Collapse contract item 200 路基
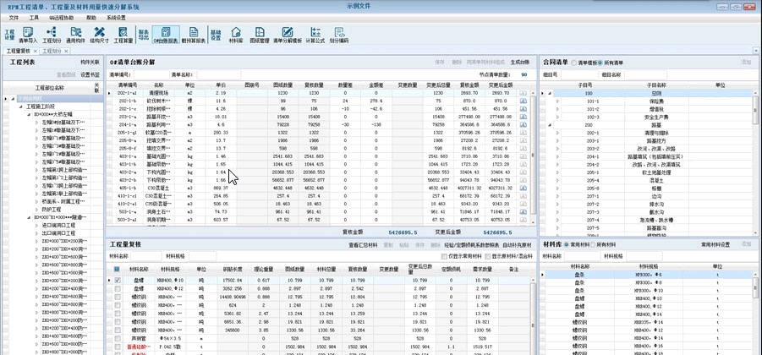This screenshot has height=355, width=762. coord(550,125)
